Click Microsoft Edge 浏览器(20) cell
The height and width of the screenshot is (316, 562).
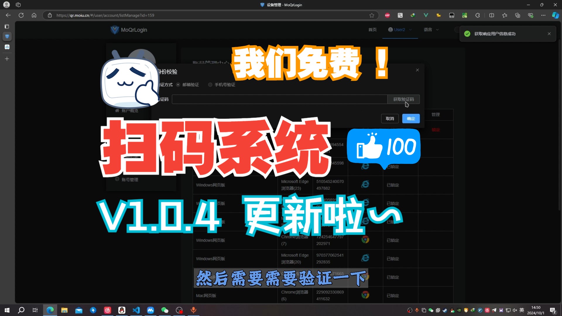pyautogui.click(x=295, y=259)
